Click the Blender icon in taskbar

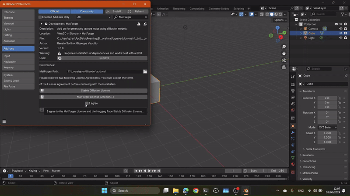point(246,191)
